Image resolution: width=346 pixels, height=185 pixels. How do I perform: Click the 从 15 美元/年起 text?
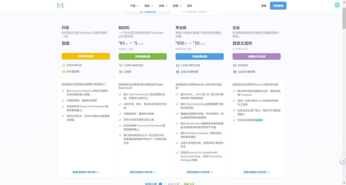[240, 49]
